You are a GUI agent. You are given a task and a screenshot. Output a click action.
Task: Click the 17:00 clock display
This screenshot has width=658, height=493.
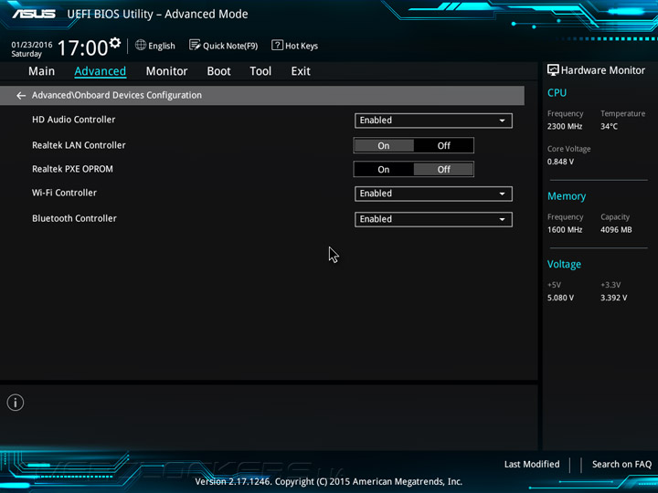tap(82, 47)
